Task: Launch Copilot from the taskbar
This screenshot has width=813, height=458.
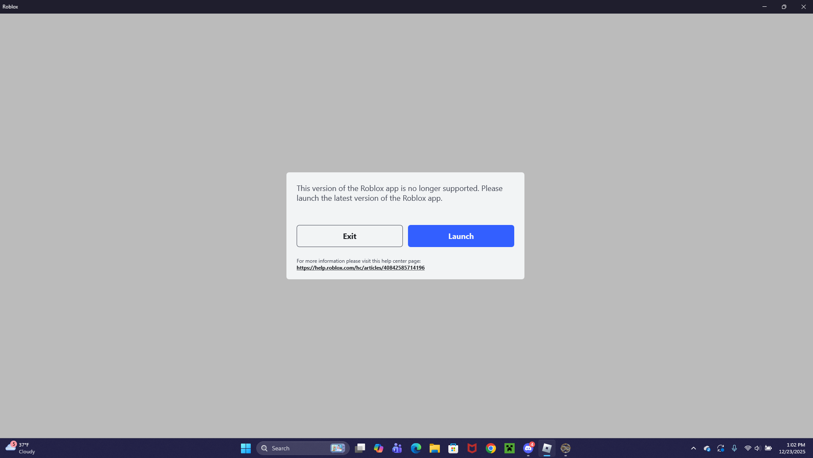Action: point(378,448)
